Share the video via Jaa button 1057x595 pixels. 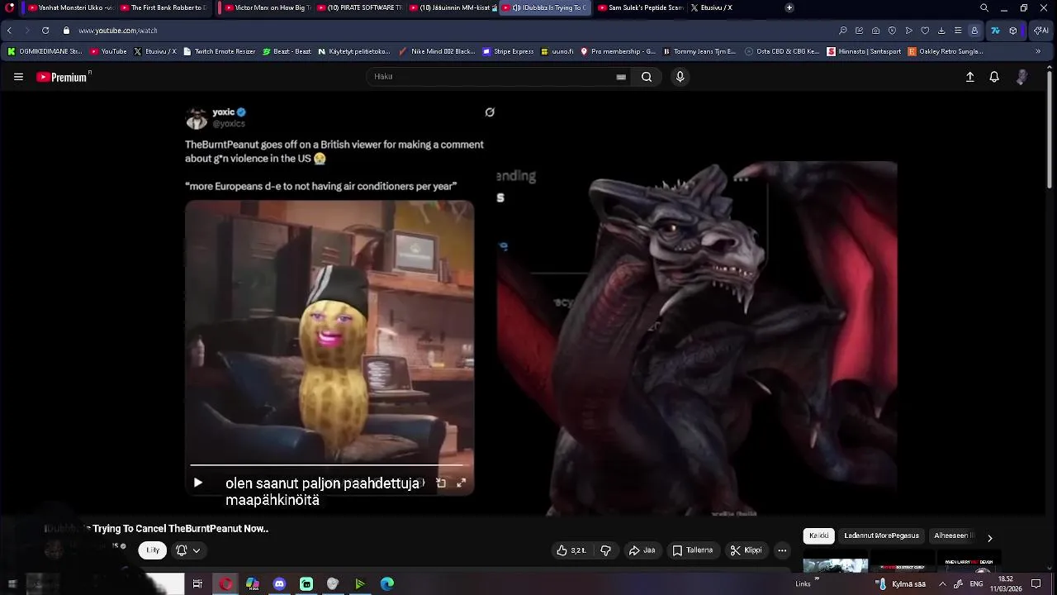pyautogui.click(x=642, y=550)
